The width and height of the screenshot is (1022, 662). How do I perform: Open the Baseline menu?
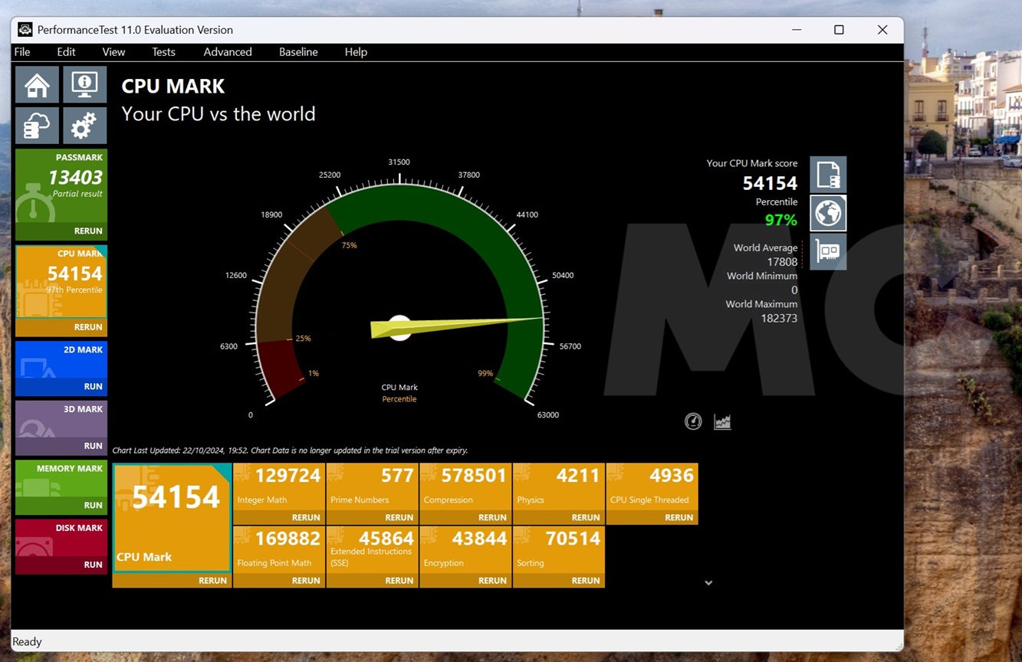(x=298, y=51)
